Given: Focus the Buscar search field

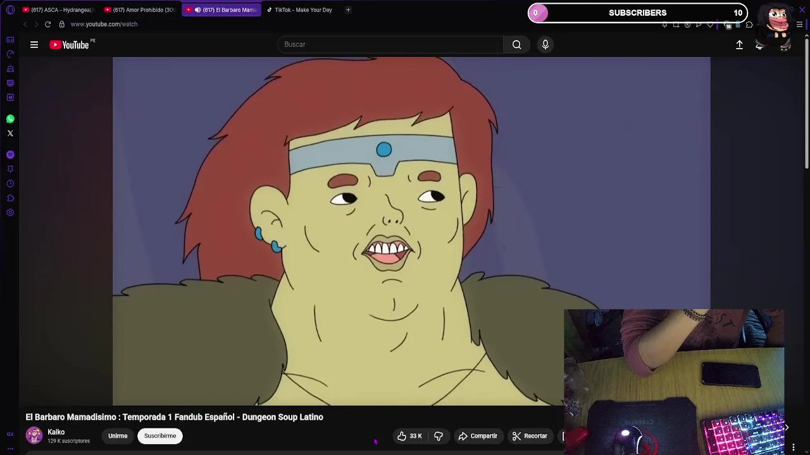Looking at the screenshot, I should [390, 45].
